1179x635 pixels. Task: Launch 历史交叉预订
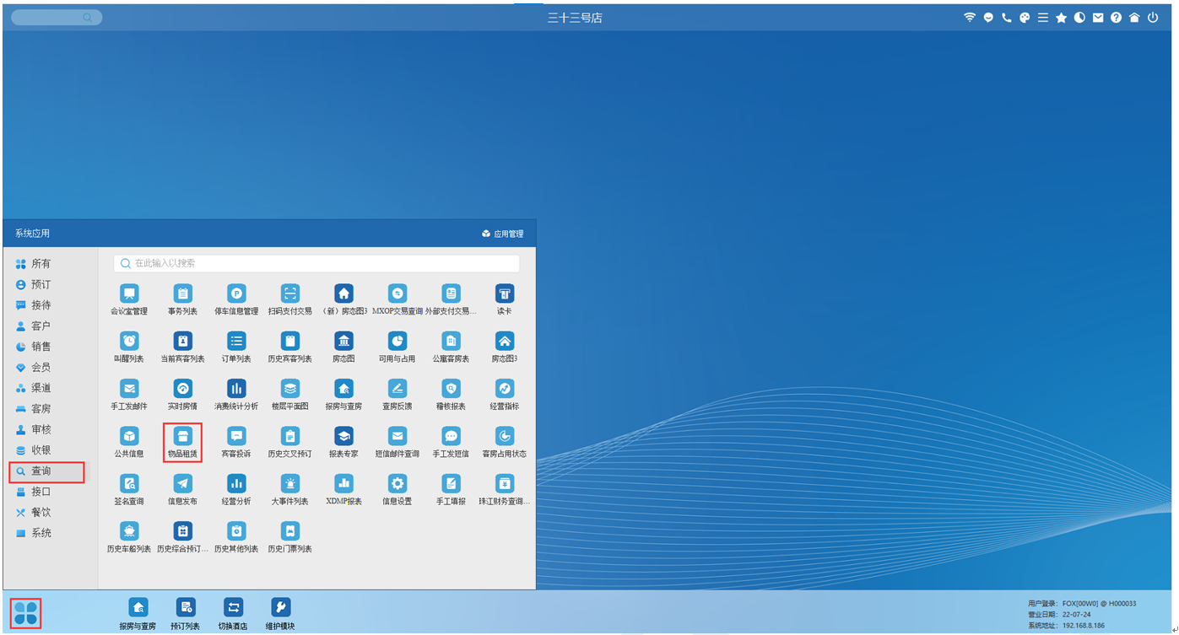290,436
